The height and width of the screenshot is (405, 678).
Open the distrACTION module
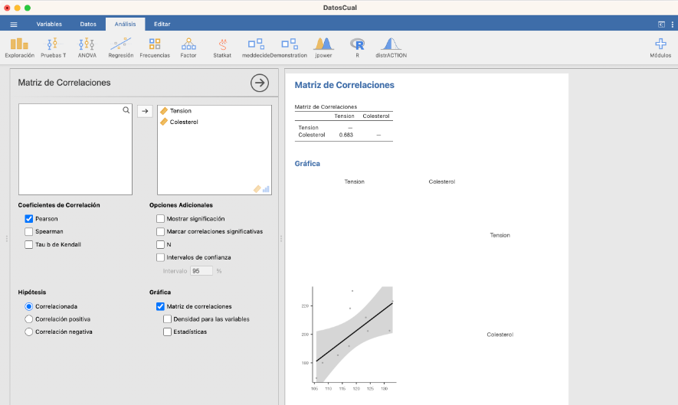(391, 47)
